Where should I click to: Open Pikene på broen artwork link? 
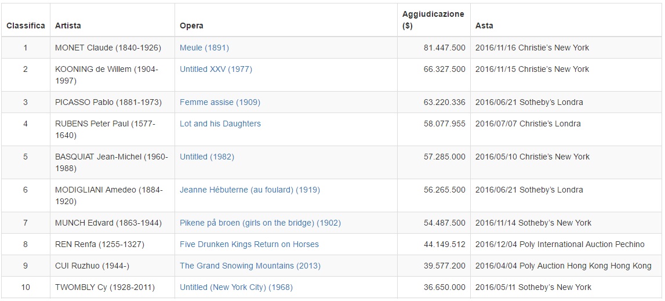click(x=260, y=223)
